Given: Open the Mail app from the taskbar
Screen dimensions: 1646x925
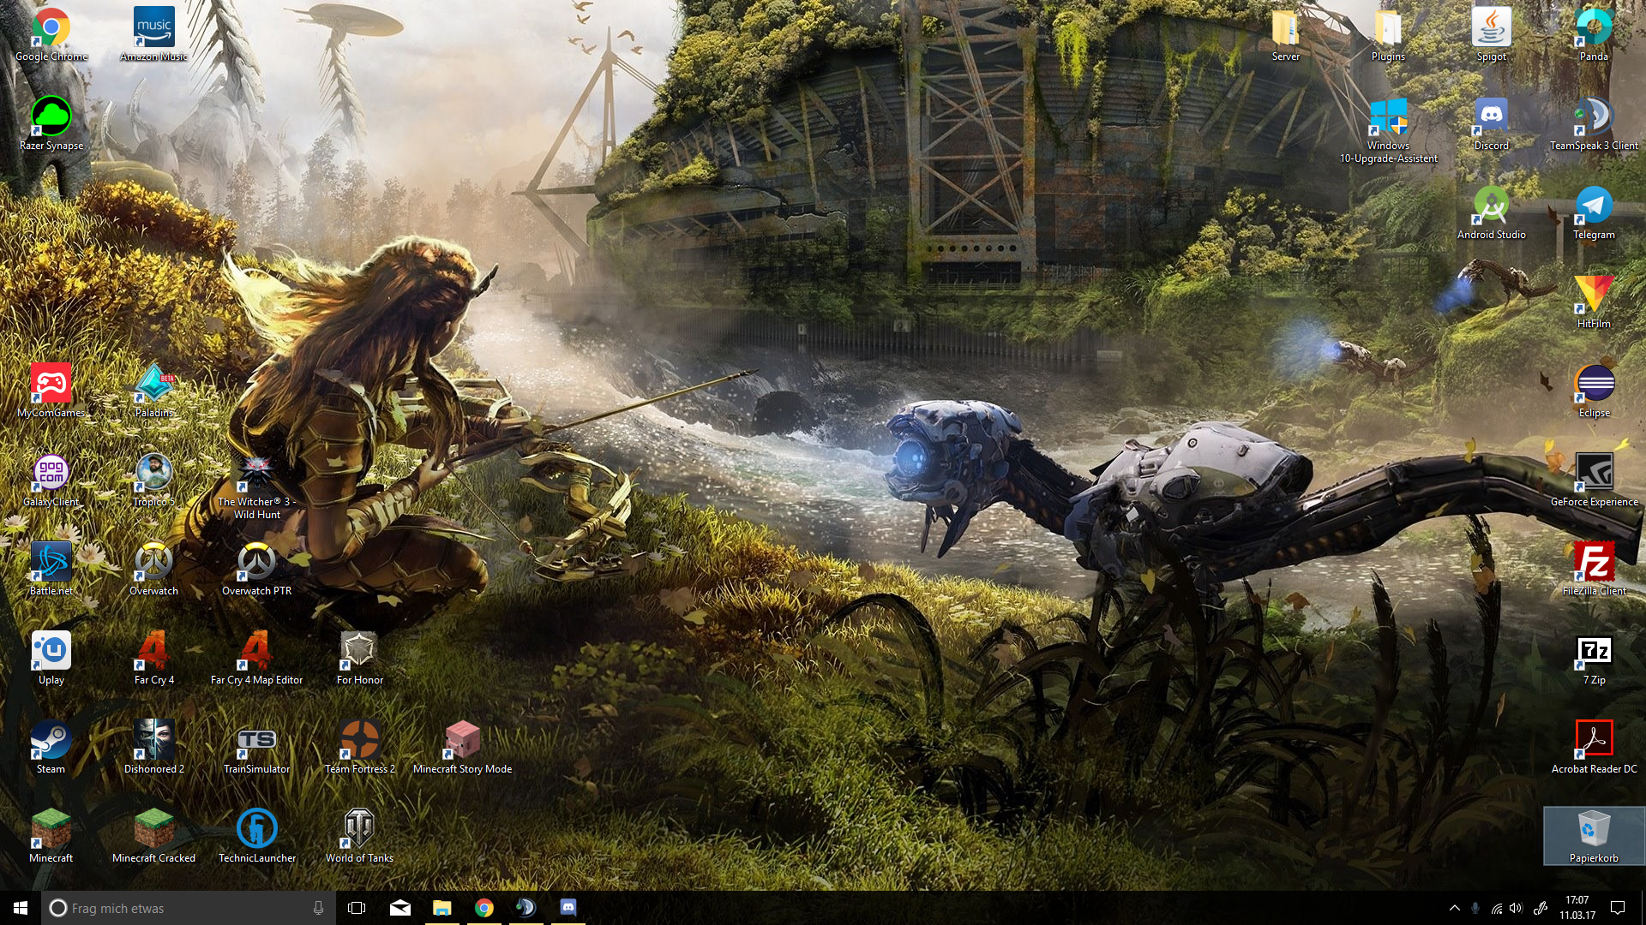Looking at the screenshot, I should point(399,908).
